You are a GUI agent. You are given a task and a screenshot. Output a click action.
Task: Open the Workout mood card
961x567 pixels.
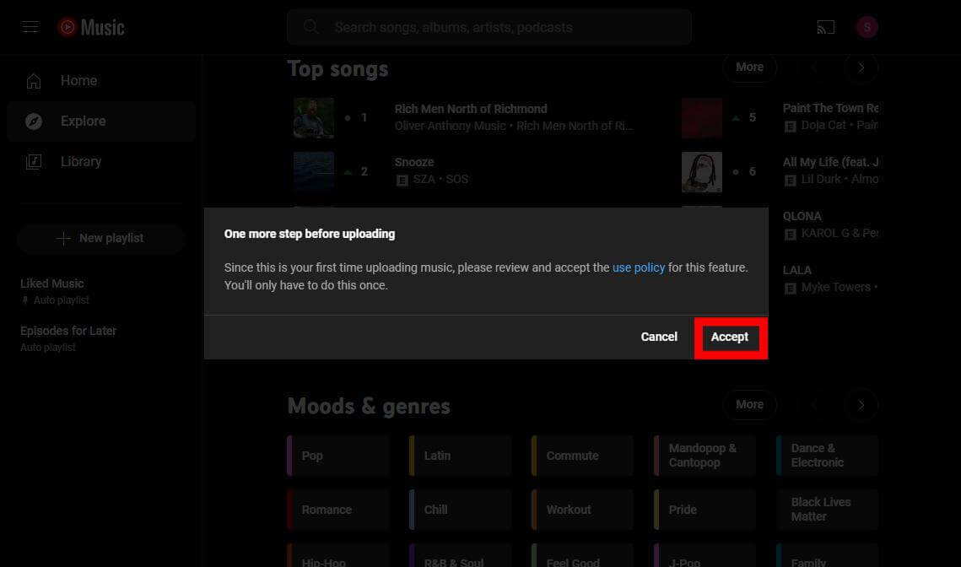coord(582,510)
